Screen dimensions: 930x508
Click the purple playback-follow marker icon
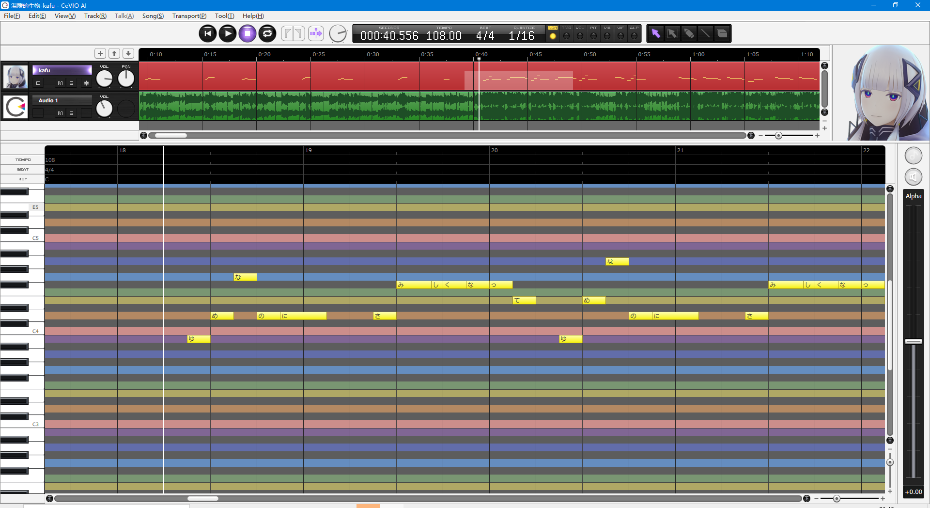coord(316,33)
